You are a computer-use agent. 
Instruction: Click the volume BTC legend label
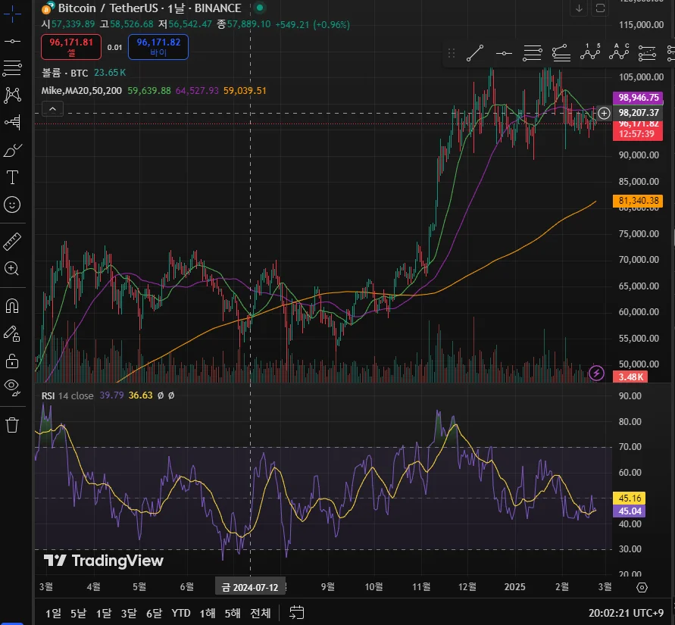[64, 73]
